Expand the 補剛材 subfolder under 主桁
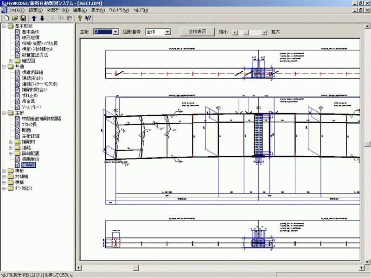371x278 pixels. (x=11, y=142)
